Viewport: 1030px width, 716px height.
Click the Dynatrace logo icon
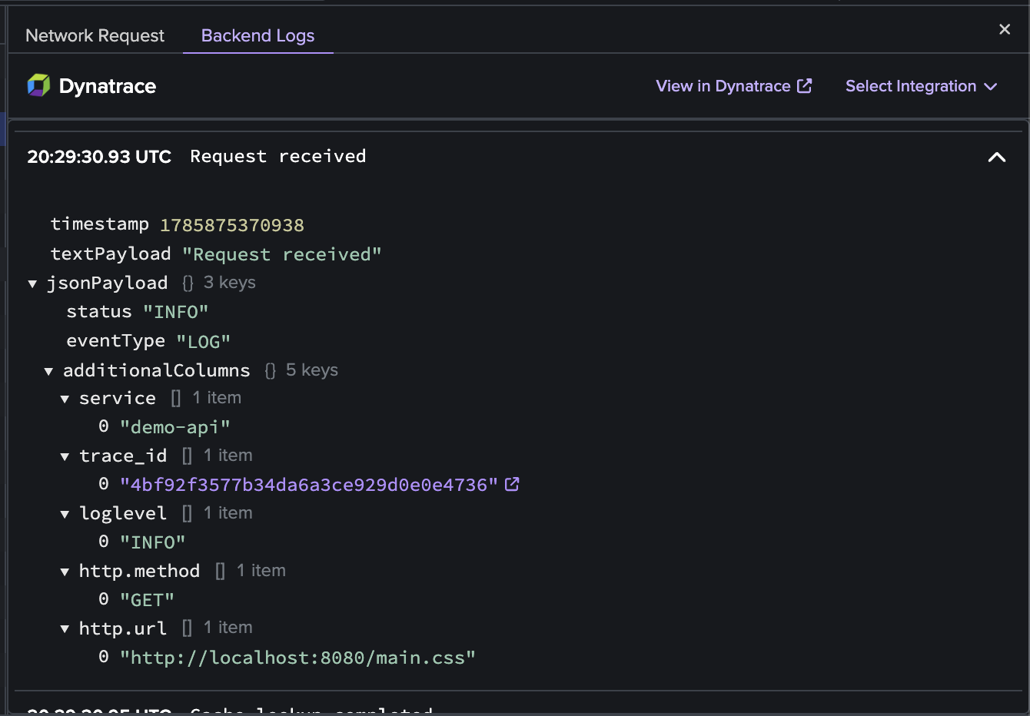click(38, 85)
